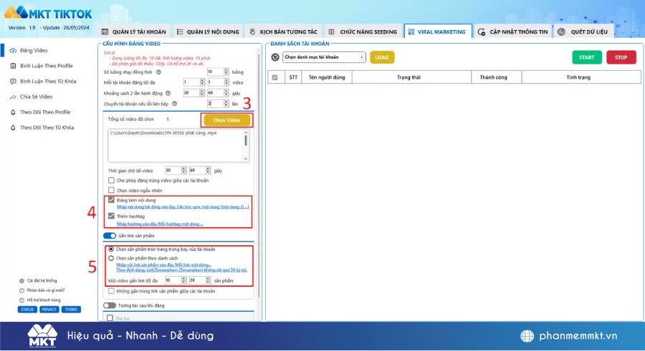This screenshot has height=351, width=645.
Task: Click the green START button
Action: click(586, 57)
